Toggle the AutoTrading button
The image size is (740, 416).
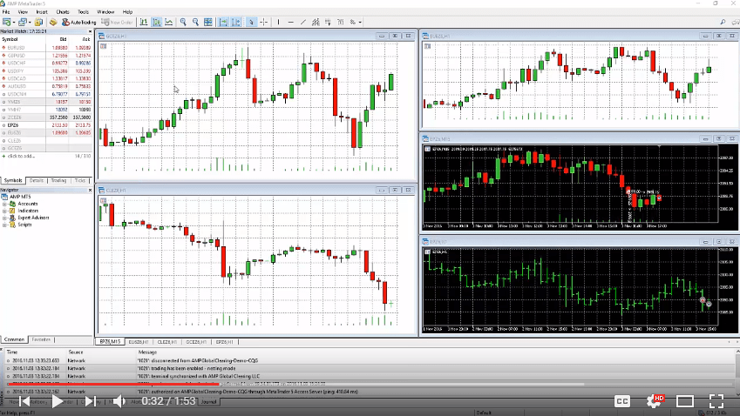78,22
